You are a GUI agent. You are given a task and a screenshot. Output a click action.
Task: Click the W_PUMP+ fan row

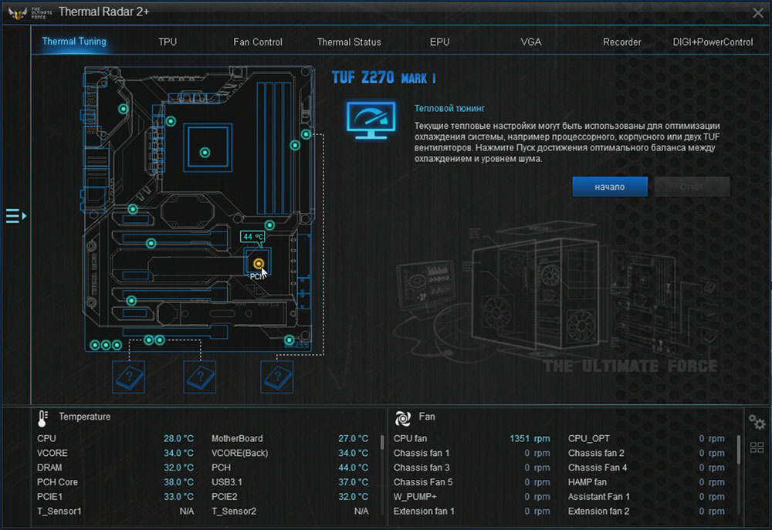pyautogui.click(x=472, y=497)
